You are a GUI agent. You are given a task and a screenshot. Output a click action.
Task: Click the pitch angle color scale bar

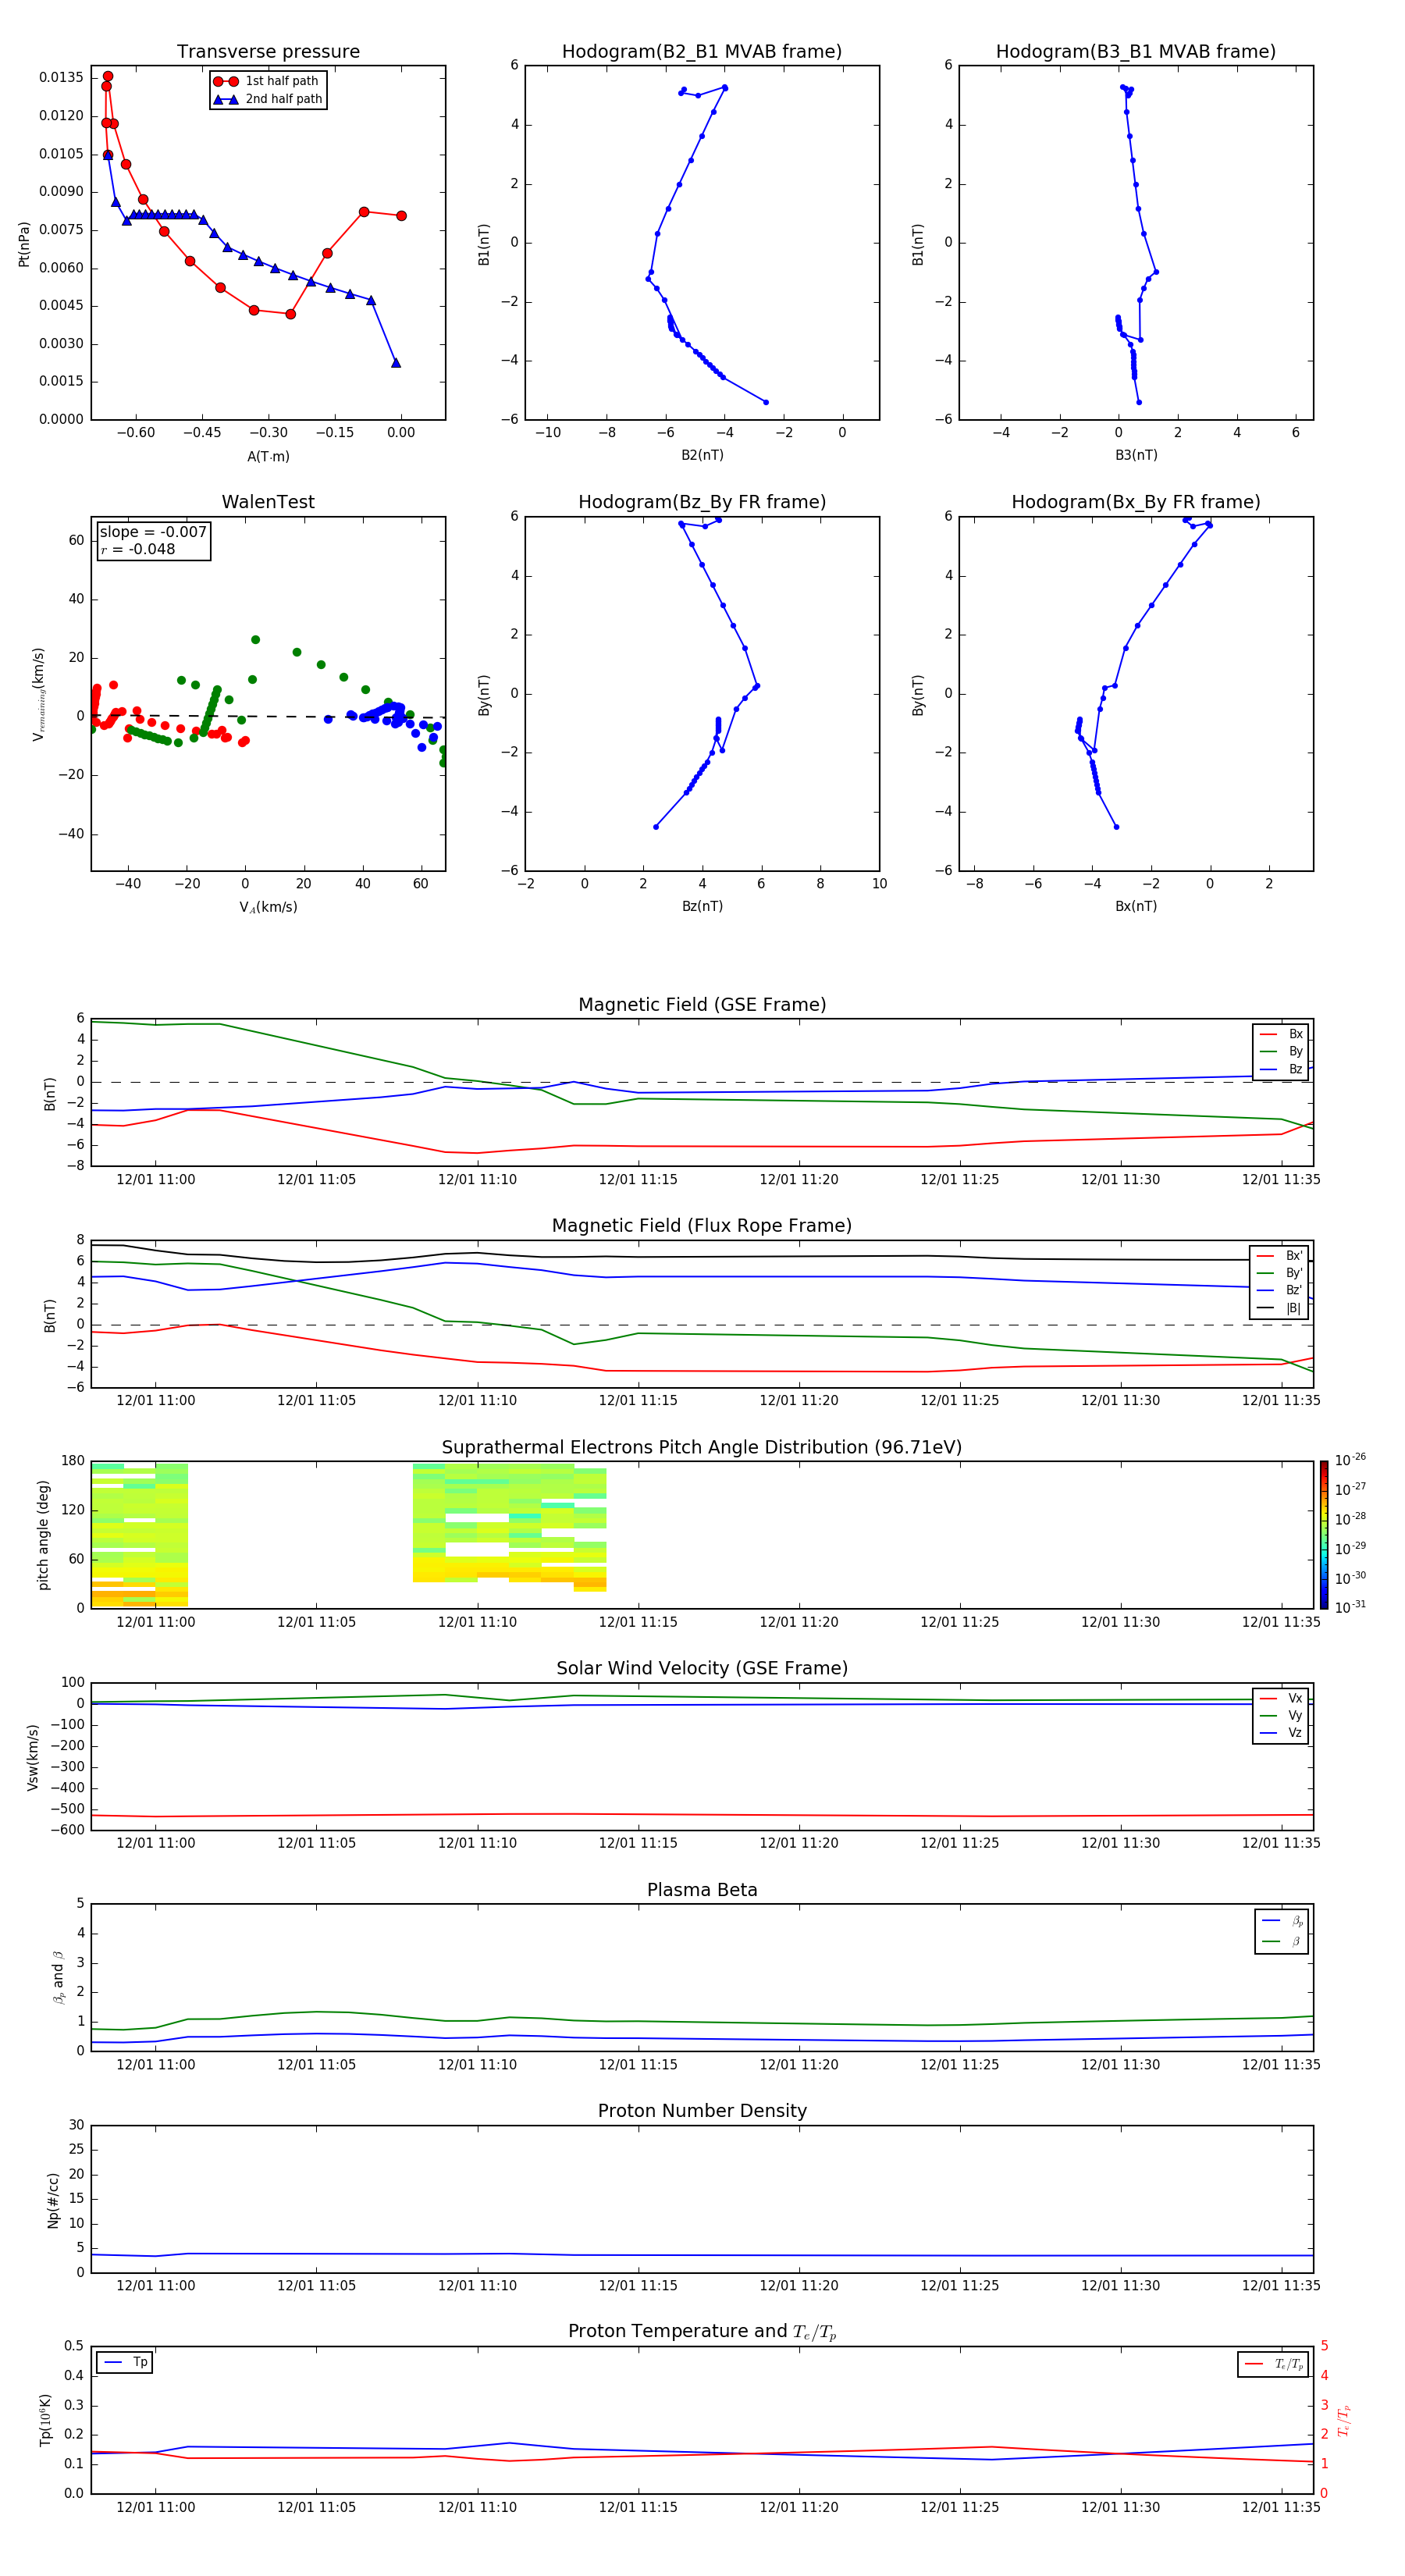pyautogui.click(x=1324, y=1535)
